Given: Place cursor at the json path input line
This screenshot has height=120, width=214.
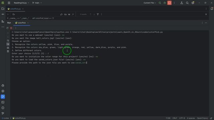Looking at the screenshot, I should tap(49, 63).
